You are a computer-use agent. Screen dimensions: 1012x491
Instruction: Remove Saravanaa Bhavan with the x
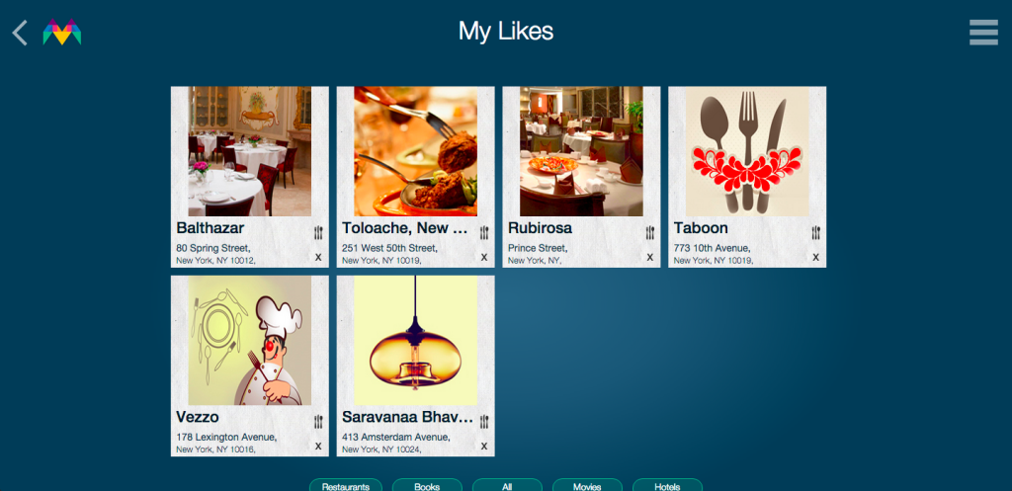[x=484, y=446]
